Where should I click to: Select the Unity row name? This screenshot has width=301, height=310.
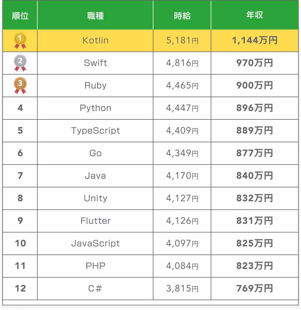point(95,198)
